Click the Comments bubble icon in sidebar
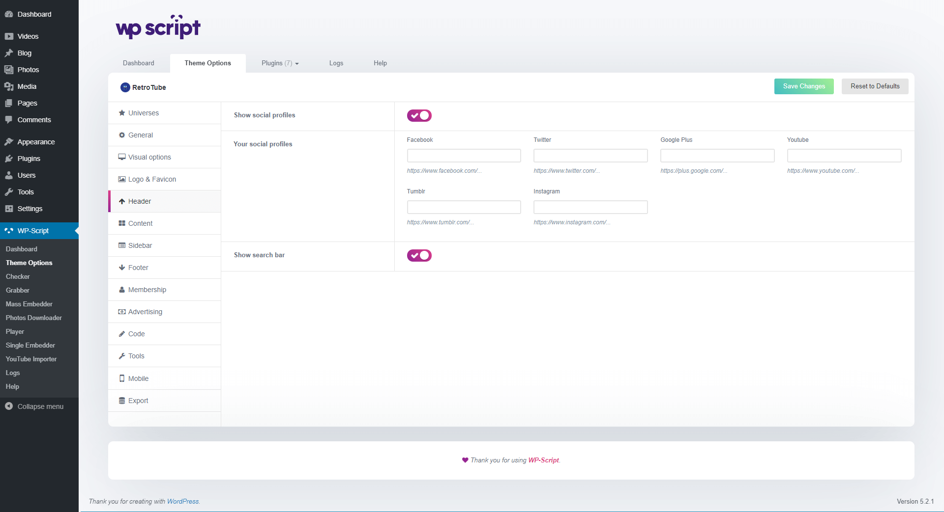The height and width of the screenshot is (512, 944). click(9, 120)
